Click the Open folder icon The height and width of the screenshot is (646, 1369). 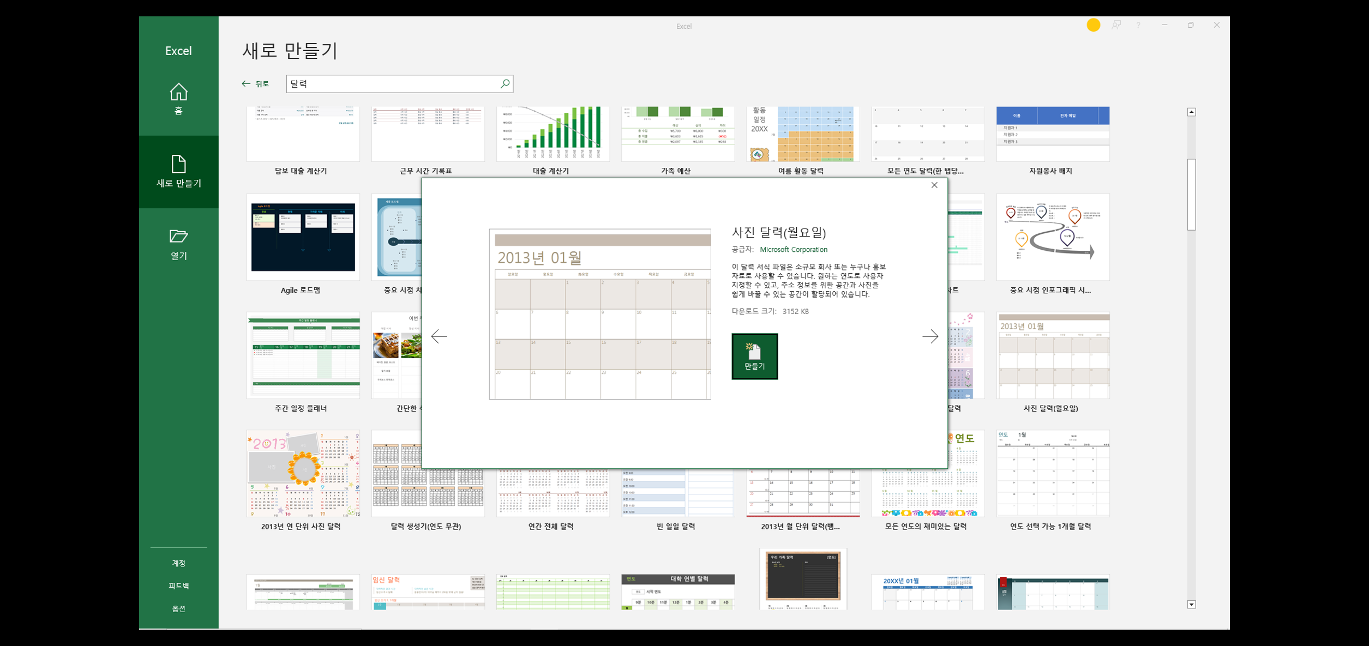click(178, 237)
